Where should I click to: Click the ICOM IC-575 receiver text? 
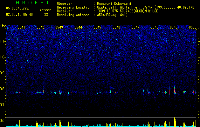[128, 11]
